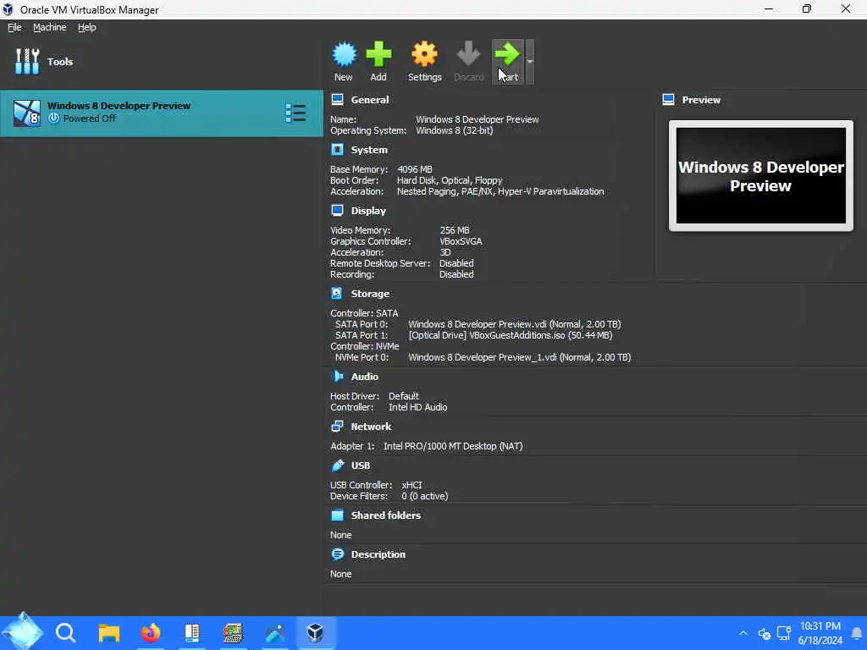867x650 pixels.
Task: Click the New virtual machine icon
Action: click(x=344, y=54)
